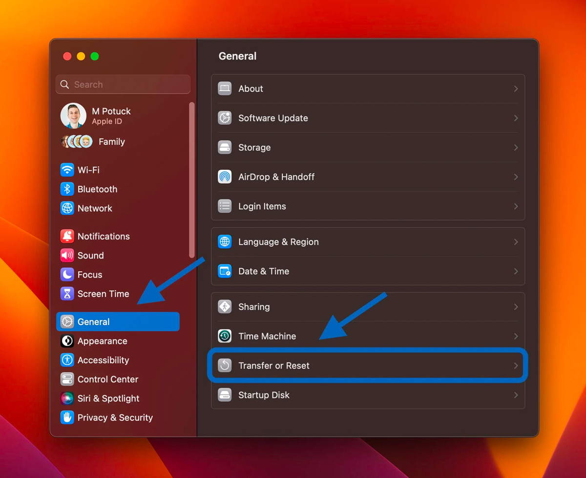The height and width of the screenshot is (478, 586).
Task: Click the sidebar vertical scrollbar
Action: (192, 179)
